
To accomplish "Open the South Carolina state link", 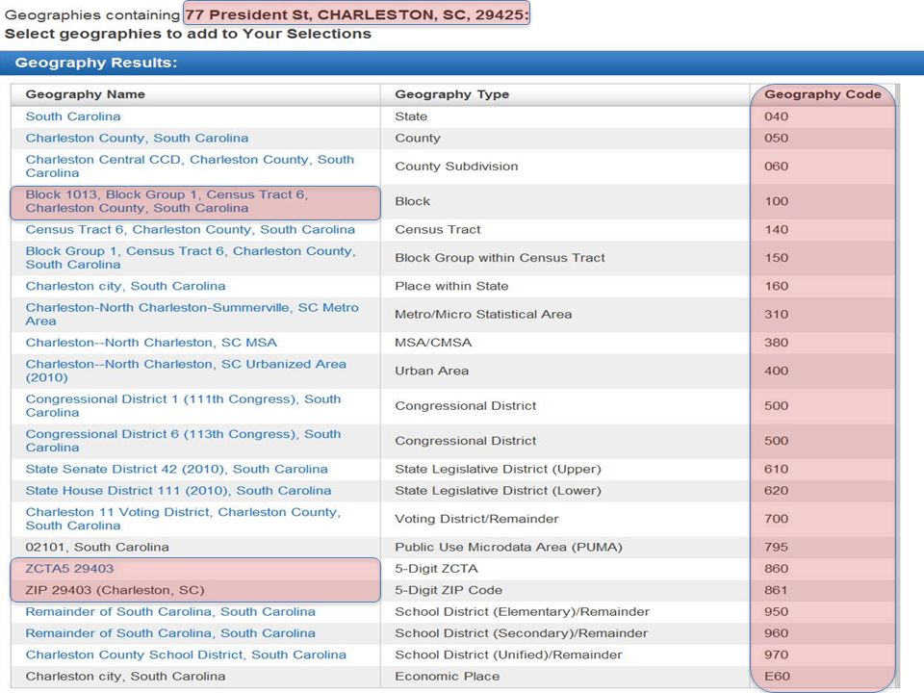I will (x=73, y=116).
